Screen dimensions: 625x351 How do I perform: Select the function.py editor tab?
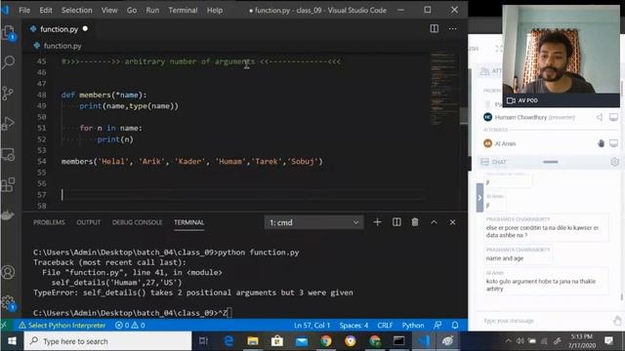pos(59,29)
